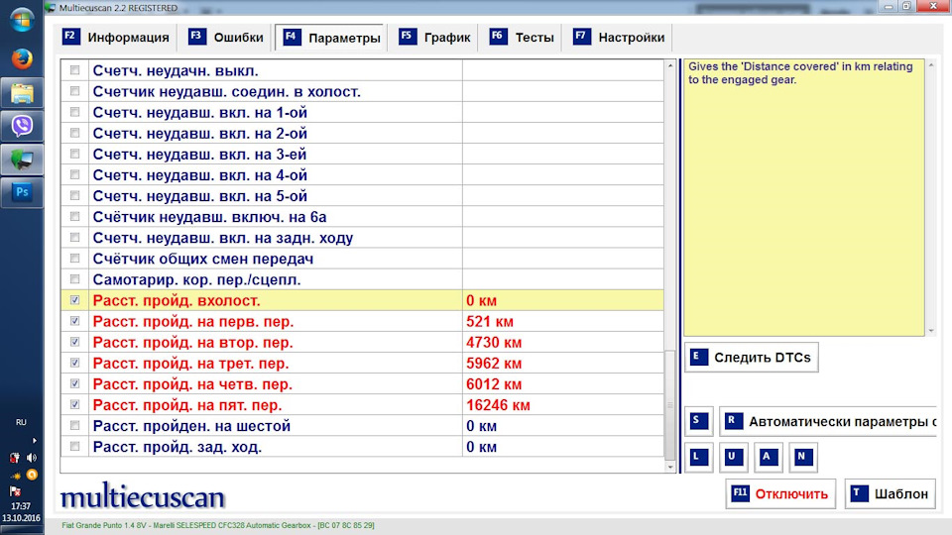Uncheck Расст. пройд. на пят. пер. checkbox
952x535 pixels.
pyautogui.click(x=74, y=404)
